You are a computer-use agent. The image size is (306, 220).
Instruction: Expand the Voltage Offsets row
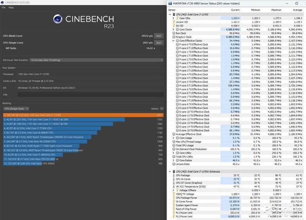tap(173, 190)
